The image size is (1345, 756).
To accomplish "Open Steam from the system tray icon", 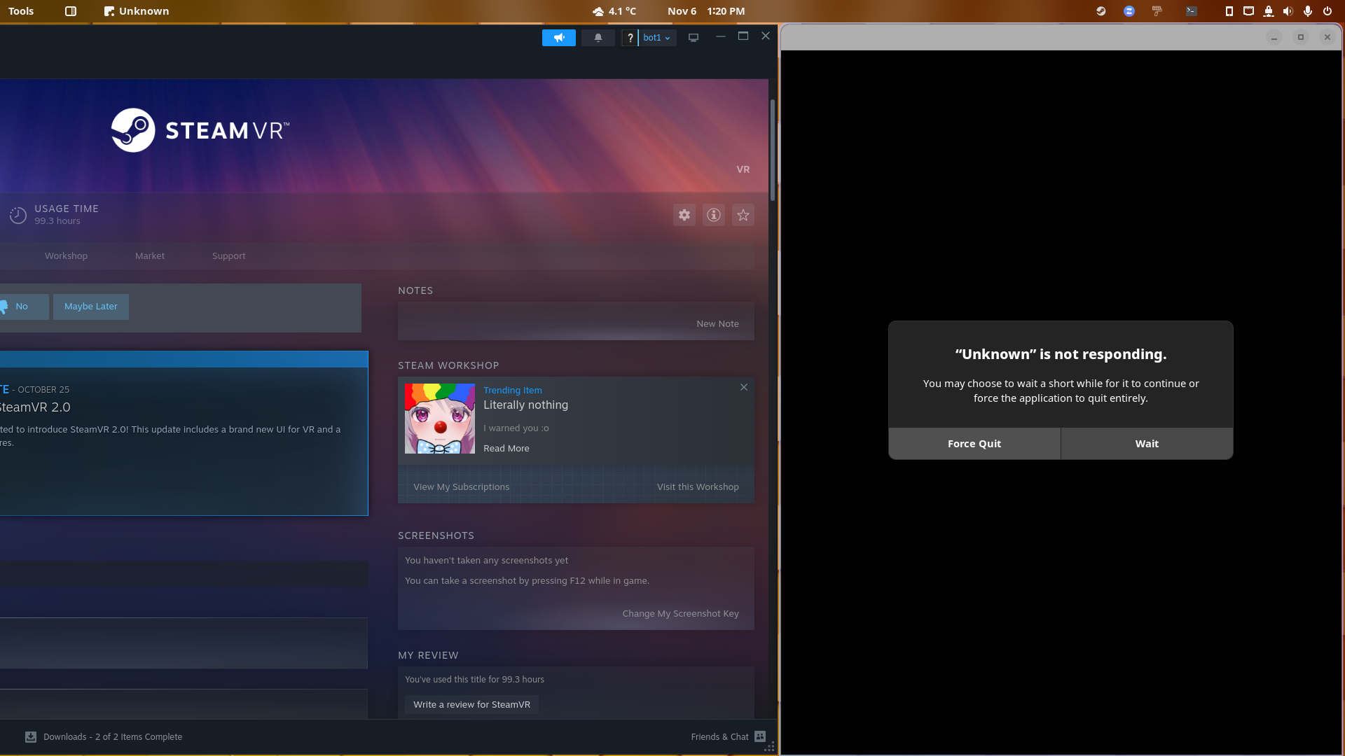I will (1101, 11).
